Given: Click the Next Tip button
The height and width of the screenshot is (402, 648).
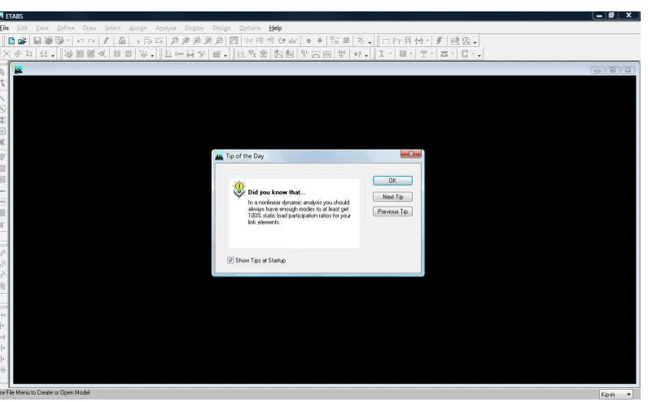Looking at the screenshot, I should (392, 197).
